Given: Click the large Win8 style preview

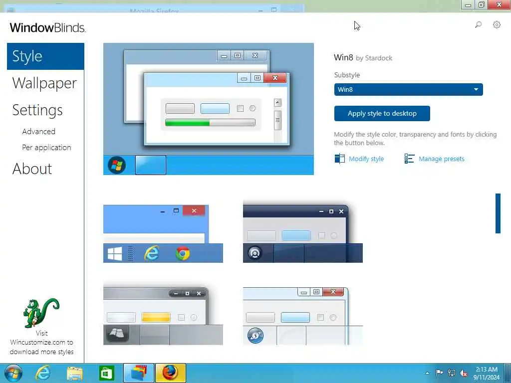Looking at the screenshot, I should [x=209, y=109].
